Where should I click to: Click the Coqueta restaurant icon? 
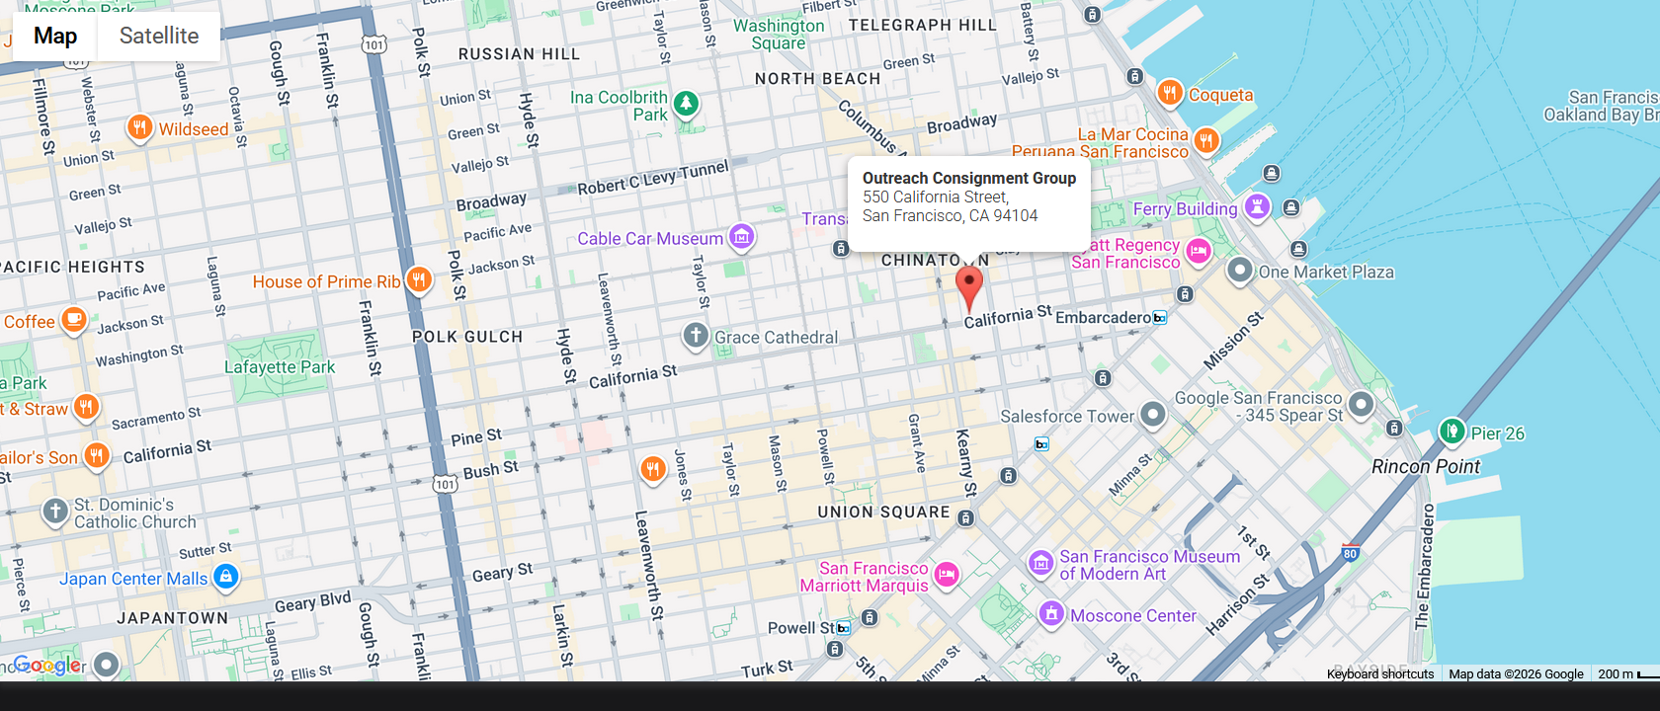[x=1170, y=94]
